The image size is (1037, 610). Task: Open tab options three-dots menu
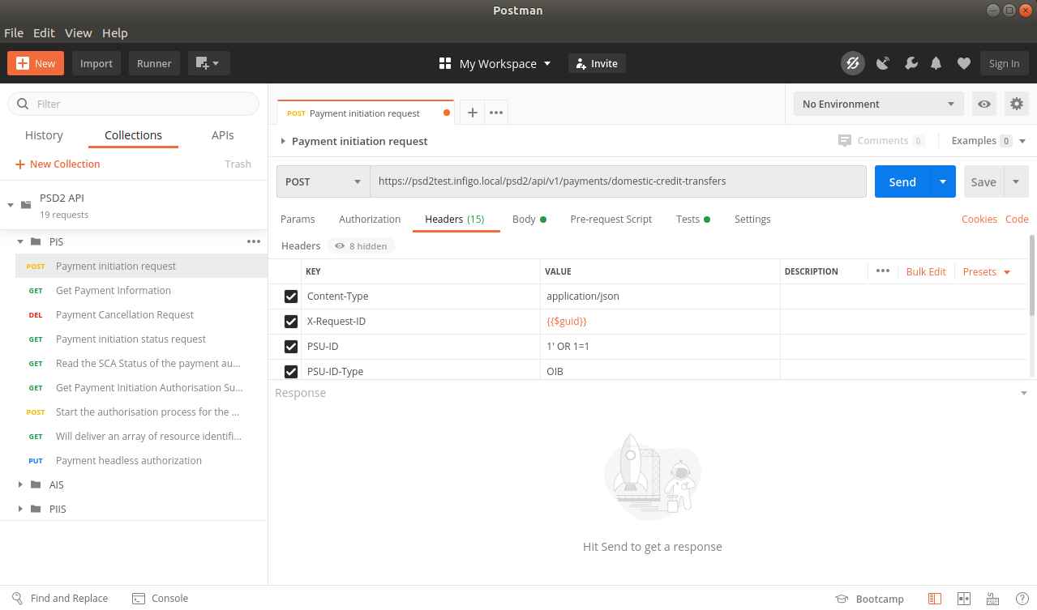(x=496, y=113)
